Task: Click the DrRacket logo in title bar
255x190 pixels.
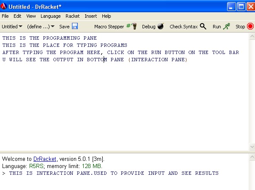Action: point(3,6)
